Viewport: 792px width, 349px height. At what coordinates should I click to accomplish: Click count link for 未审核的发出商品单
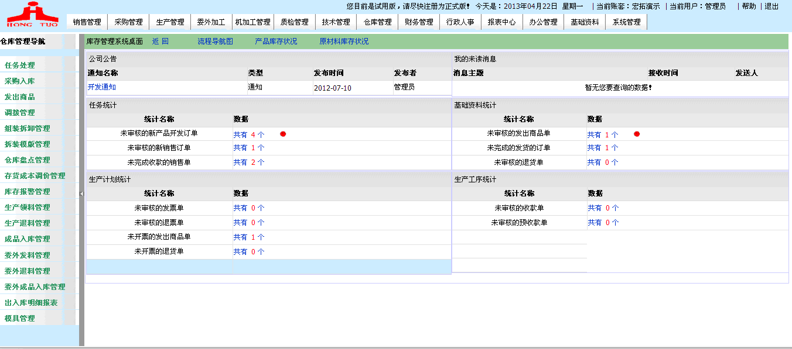[x=603, y=134]
